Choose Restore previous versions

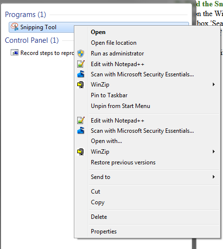[123, 162]
